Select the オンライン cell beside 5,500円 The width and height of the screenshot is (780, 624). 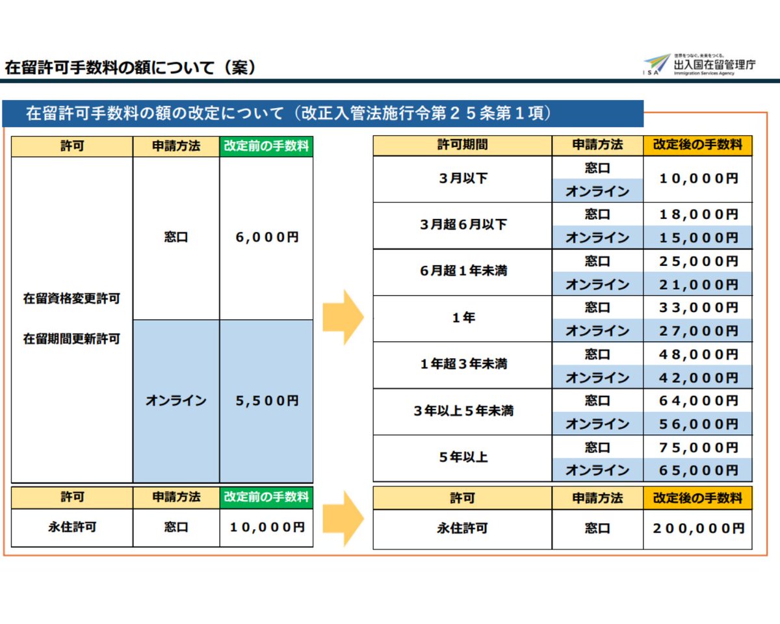tap(176, 401)
